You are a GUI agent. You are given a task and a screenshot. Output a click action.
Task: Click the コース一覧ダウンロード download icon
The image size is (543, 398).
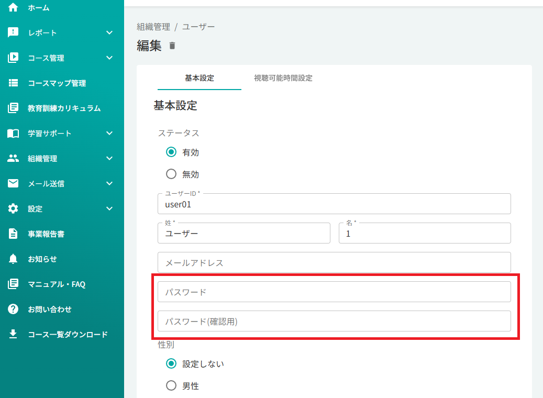[13, 334]
